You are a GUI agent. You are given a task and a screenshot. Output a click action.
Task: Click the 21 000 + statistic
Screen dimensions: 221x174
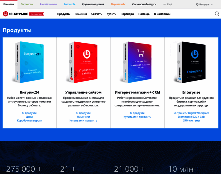click(x=129, y=169)
